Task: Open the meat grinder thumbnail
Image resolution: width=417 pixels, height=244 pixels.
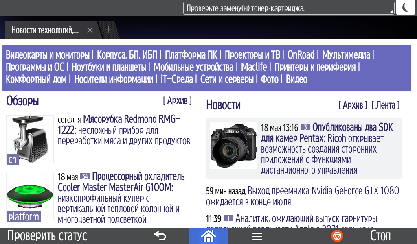Action: (x=30, y=139)
